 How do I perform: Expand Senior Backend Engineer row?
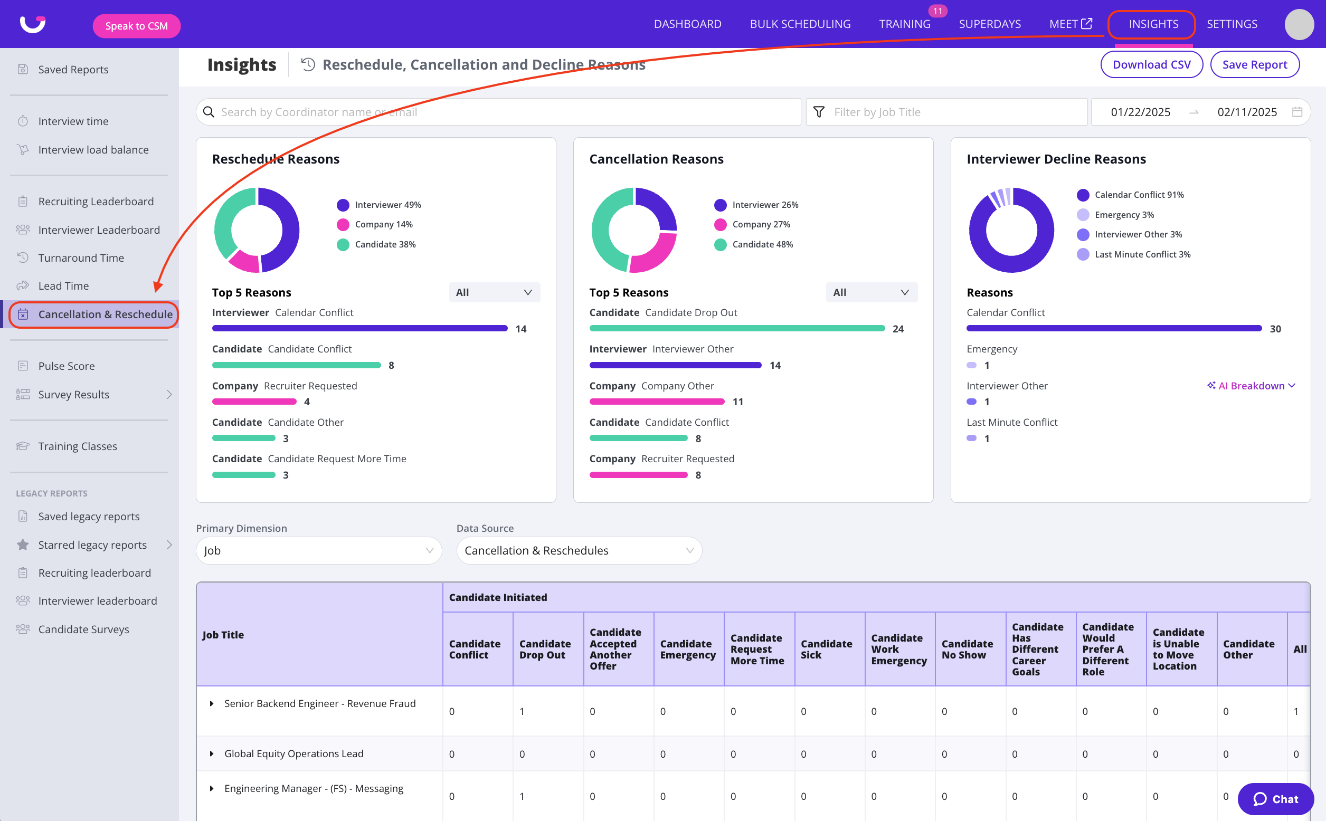pyautogui.click(x=211, y=703)
